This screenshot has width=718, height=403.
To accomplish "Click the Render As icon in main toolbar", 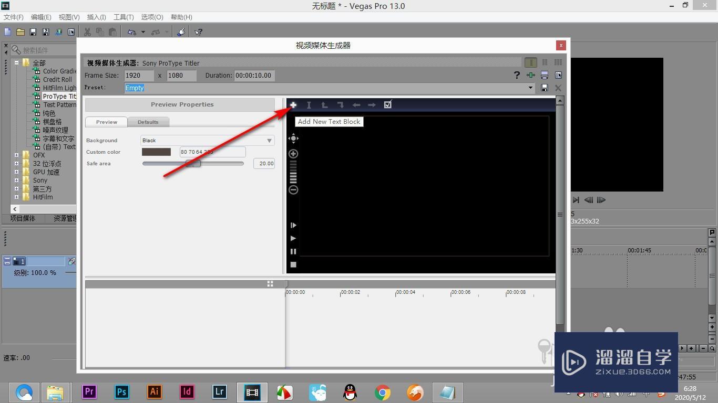I will point(58,32).
